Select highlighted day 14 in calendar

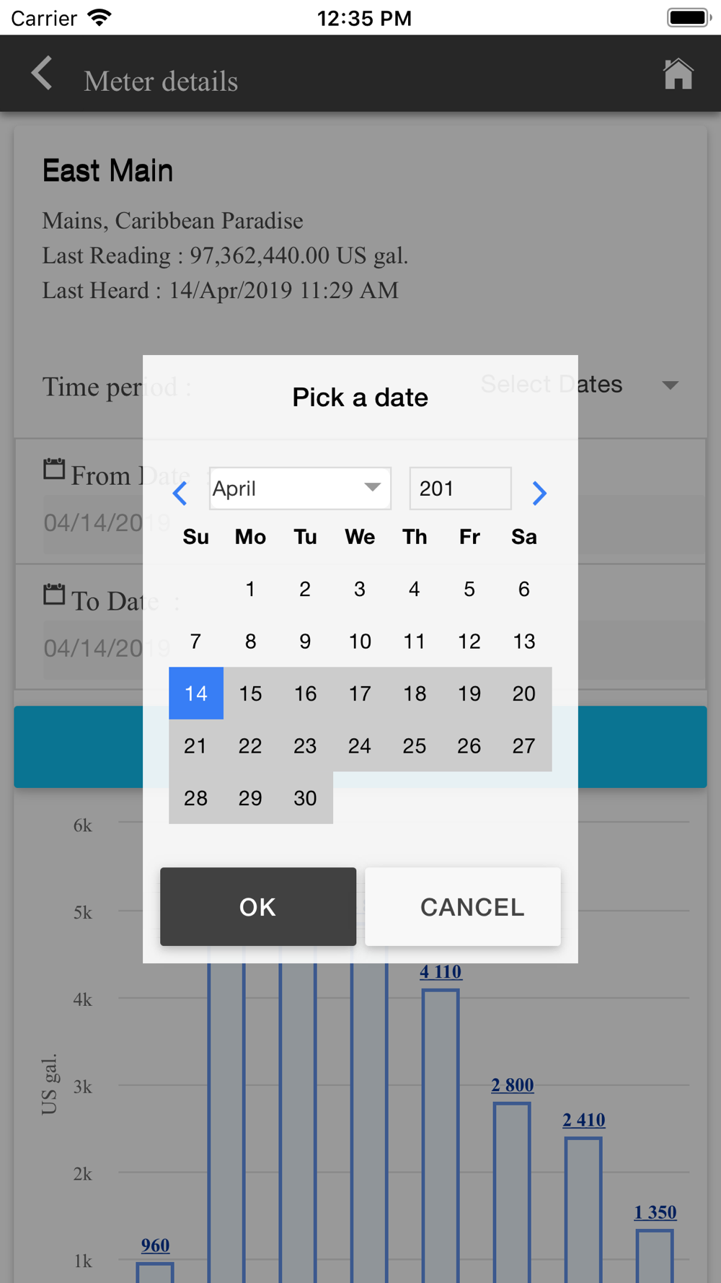(x=196, y=693)
